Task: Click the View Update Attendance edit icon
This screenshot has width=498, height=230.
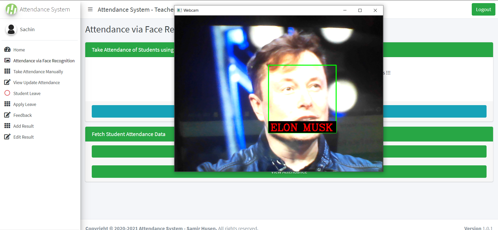Action: tap(7, 82)
